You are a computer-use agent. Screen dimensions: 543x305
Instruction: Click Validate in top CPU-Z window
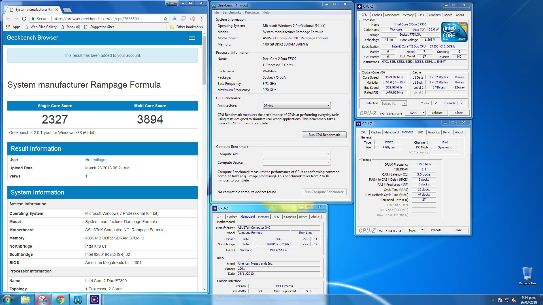437,113
